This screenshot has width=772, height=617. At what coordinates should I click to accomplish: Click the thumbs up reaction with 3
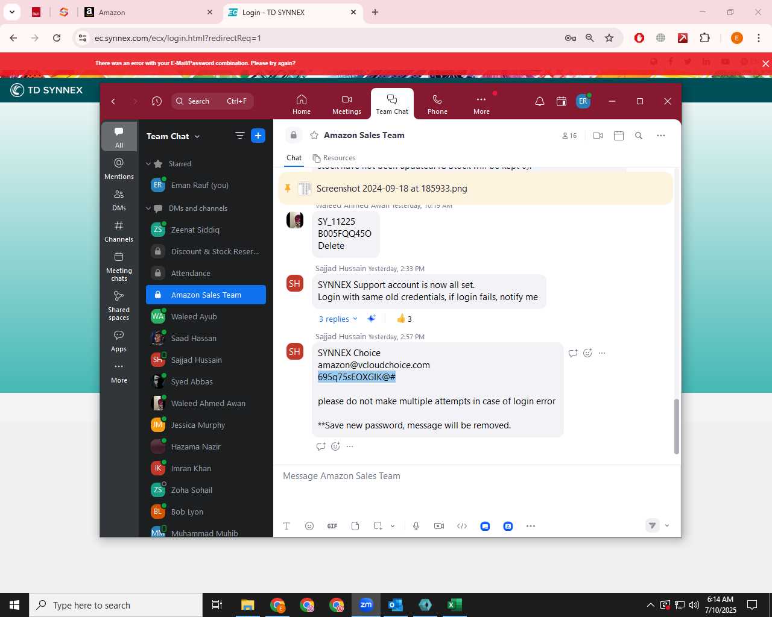[404, 319]
